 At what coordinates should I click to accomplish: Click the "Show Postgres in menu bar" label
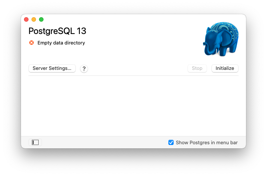pyautogui.click(x=207, y=142)
